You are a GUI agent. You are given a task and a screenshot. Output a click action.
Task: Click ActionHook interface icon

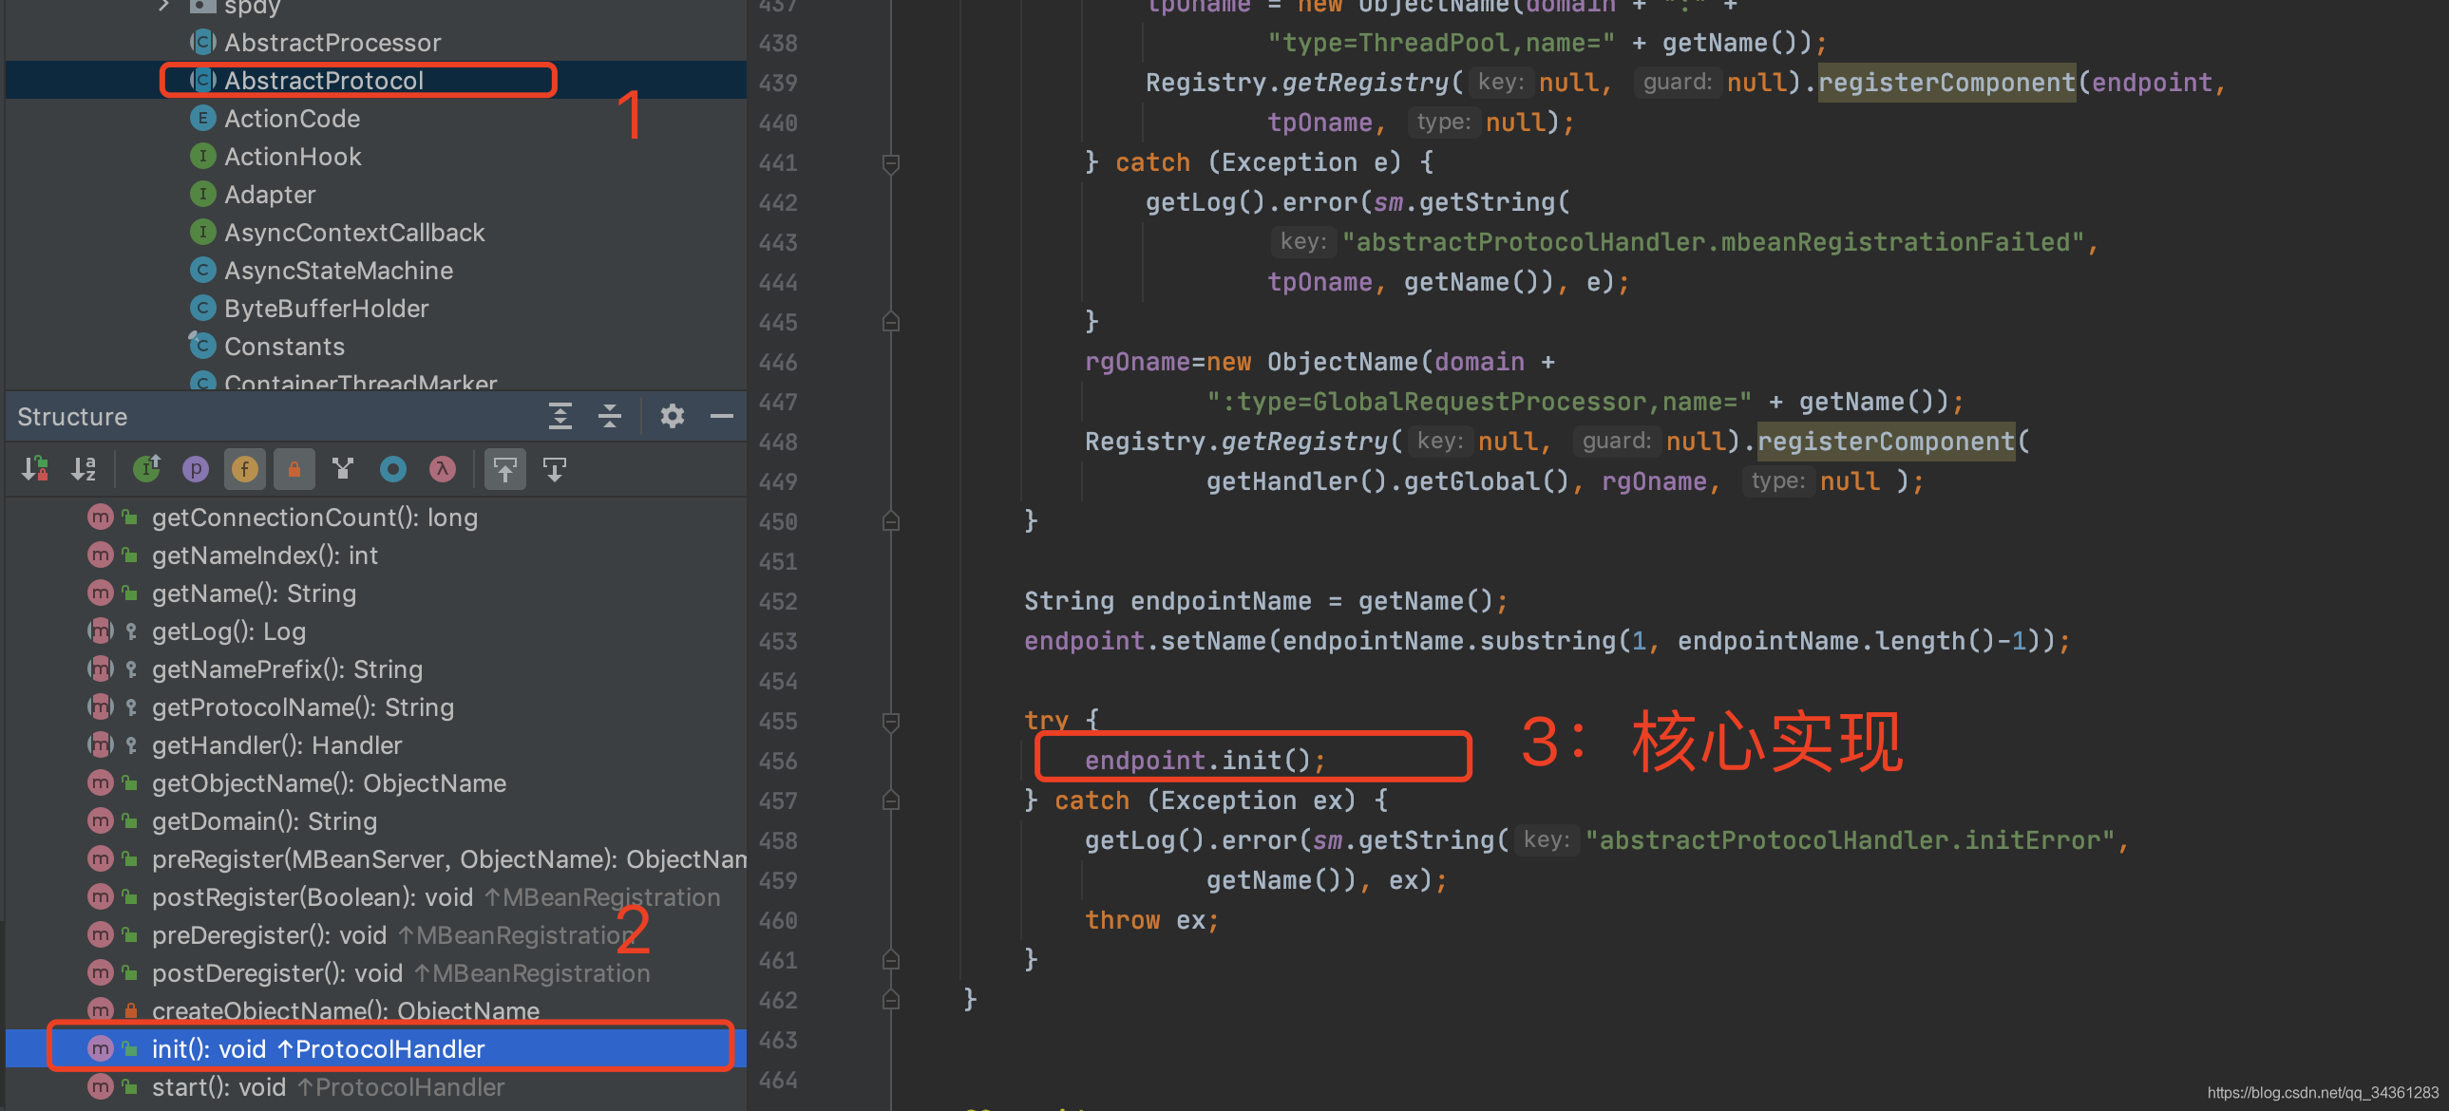pos(202,157)
